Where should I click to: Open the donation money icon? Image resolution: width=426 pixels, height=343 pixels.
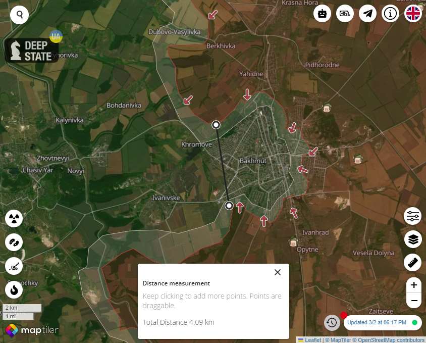click(345, 14)
